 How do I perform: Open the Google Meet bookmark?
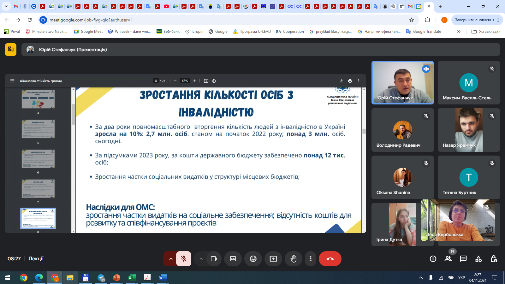(88, 32)
